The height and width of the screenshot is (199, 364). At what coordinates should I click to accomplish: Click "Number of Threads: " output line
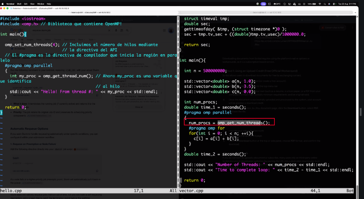click(x=257, y=164)
